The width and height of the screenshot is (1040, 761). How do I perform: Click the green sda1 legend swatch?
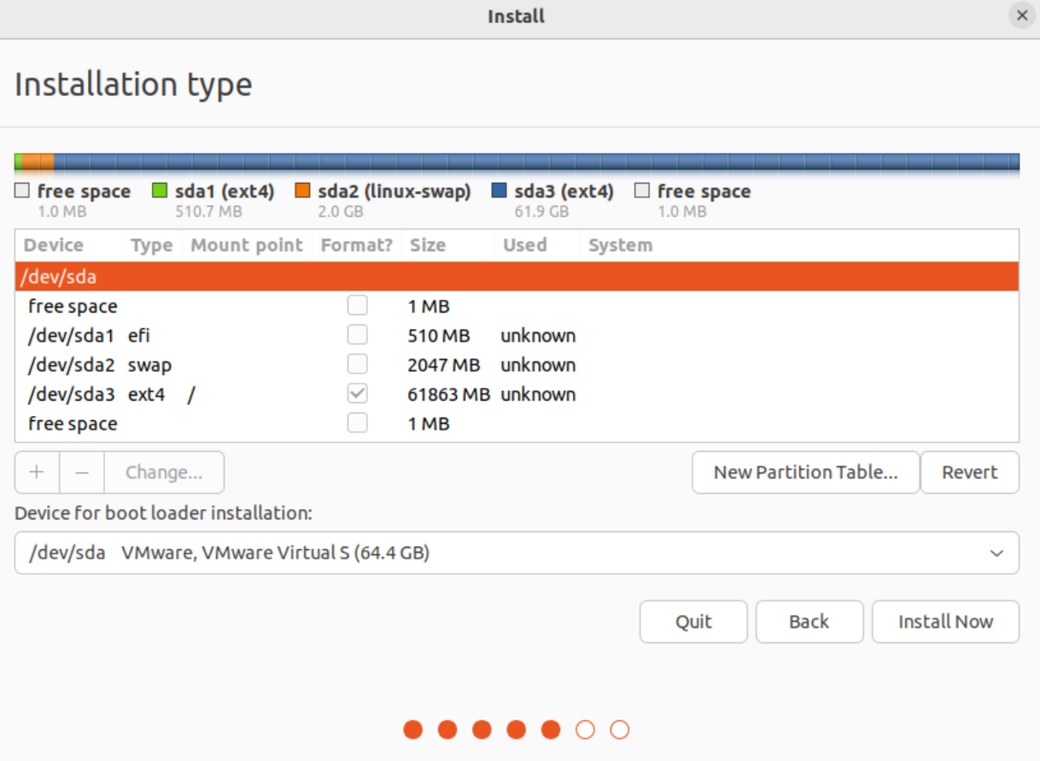pyautogui.click(x=160, y=191)
